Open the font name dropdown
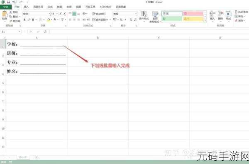 click(x=49, y=14)
